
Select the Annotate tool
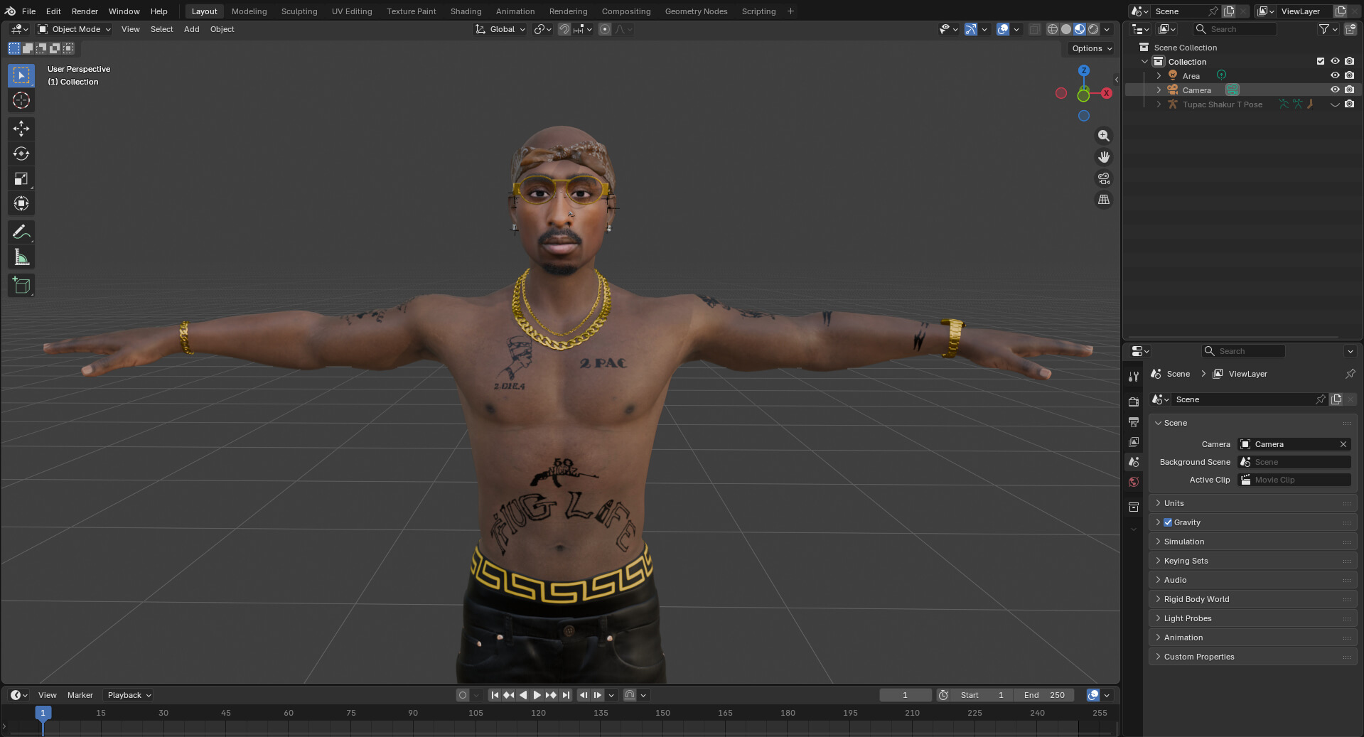coord(21,232)
